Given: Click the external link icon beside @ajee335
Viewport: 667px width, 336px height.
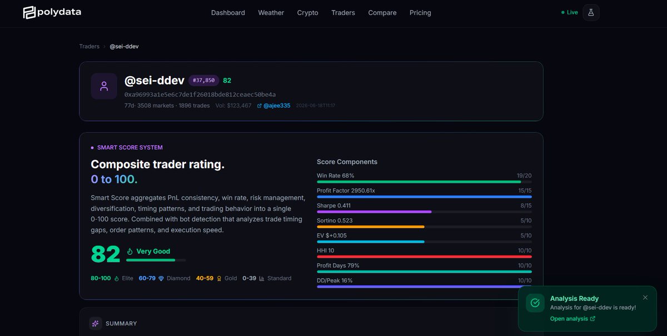Looking at the screenshot, I should (x=260, y=106).
